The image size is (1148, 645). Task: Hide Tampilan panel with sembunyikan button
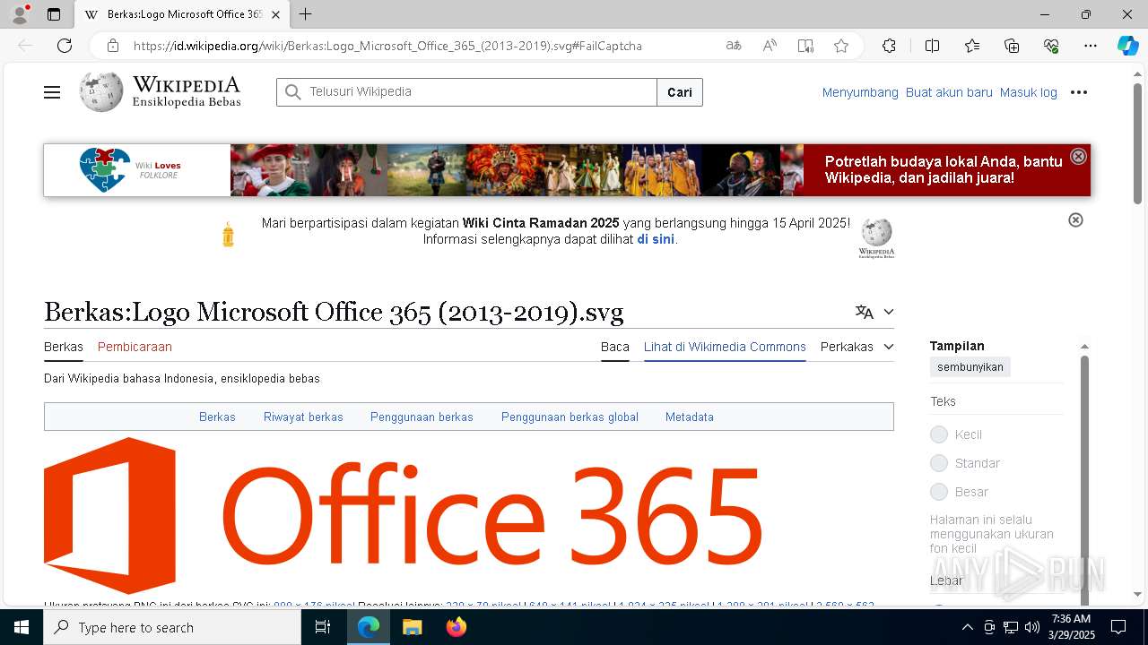970,367
